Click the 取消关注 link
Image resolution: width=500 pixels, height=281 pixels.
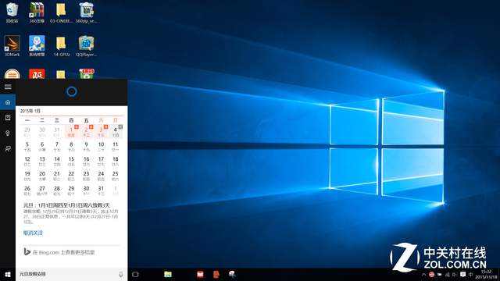coord(33,233)
